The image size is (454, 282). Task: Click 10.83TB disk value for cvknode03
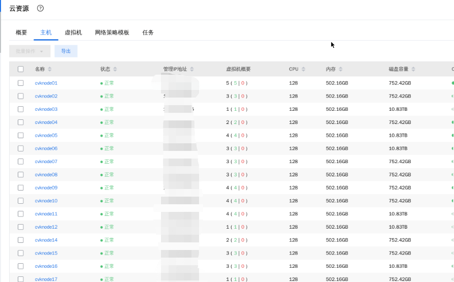point(398,109)
